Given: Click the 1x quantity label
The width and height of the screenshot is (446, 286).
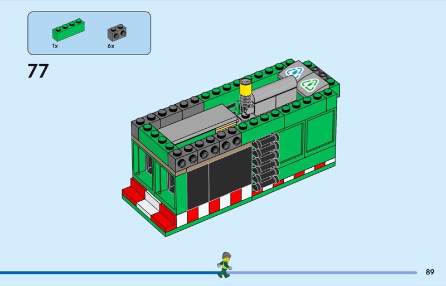Looking at the screenshot, I should [55, 46].
